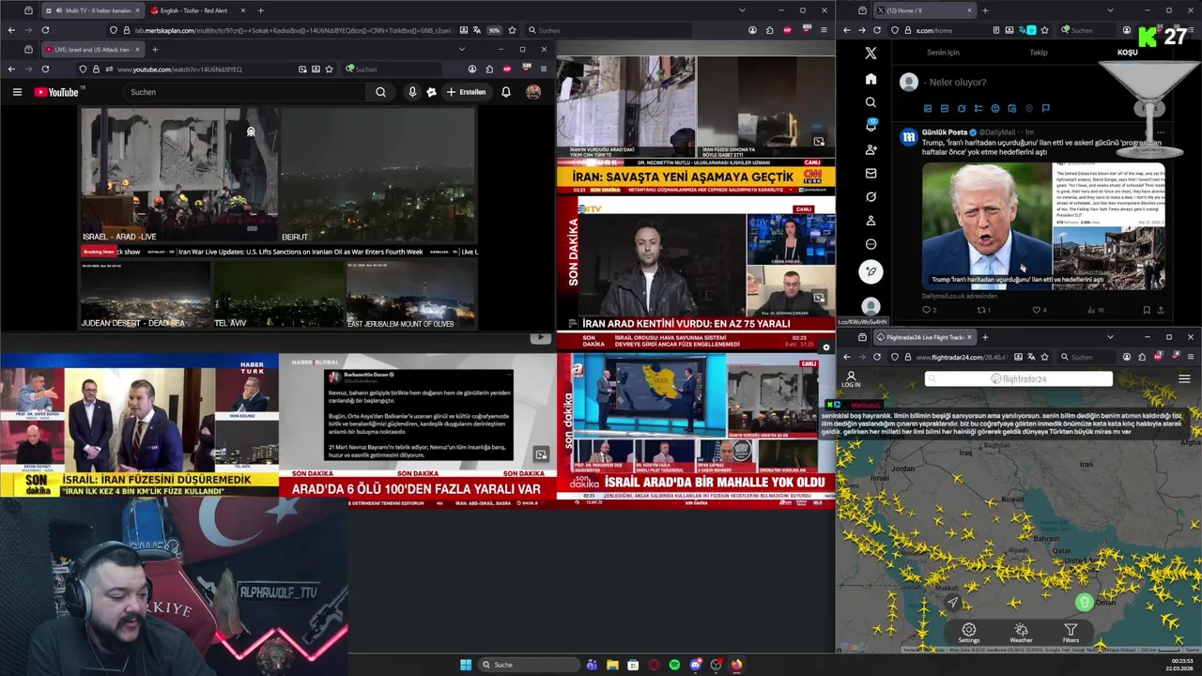This screenshot has width=1202, height=676.
Task: Open X notifications bell with 12 badge
Action: (871, 126)
